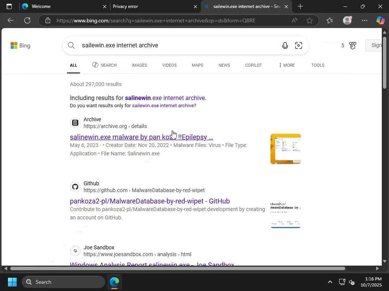
Task: Click the Archive site favicon
Action: [75, 122]
